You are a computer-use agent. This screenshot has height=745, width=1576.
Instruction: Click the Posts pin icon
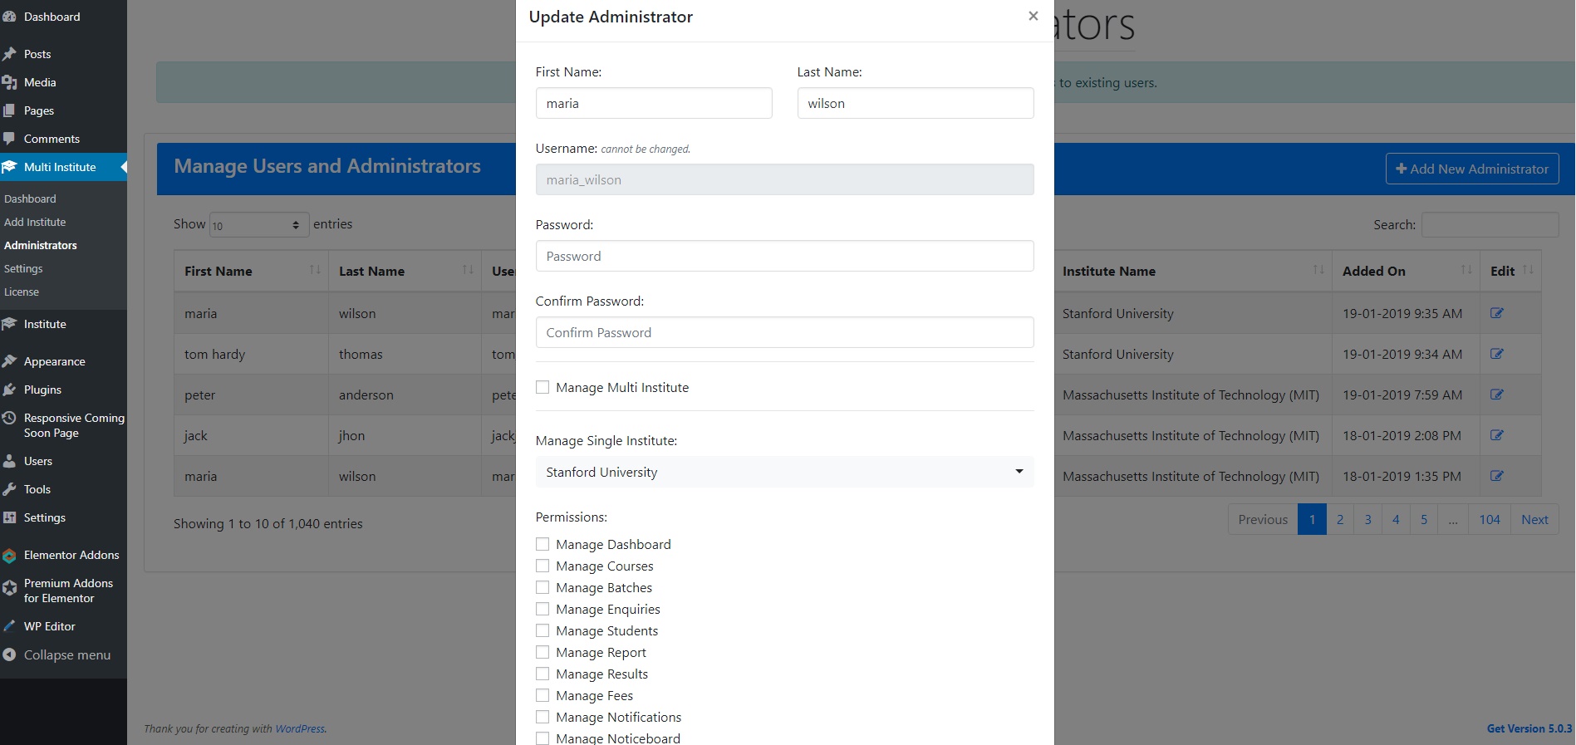(x=9, y=54)
